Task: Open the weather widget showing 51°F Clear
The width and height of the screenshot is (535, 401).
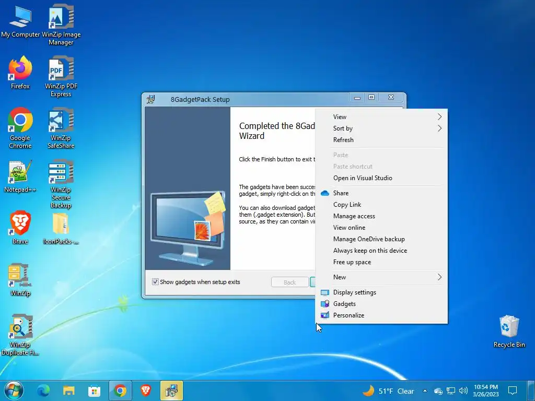Action: click(x=388, y=391)
